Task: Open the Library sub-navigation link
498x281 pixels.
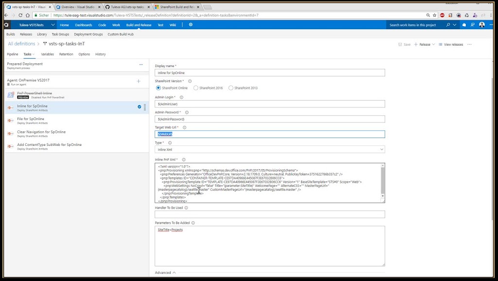Action: (42, 35)
